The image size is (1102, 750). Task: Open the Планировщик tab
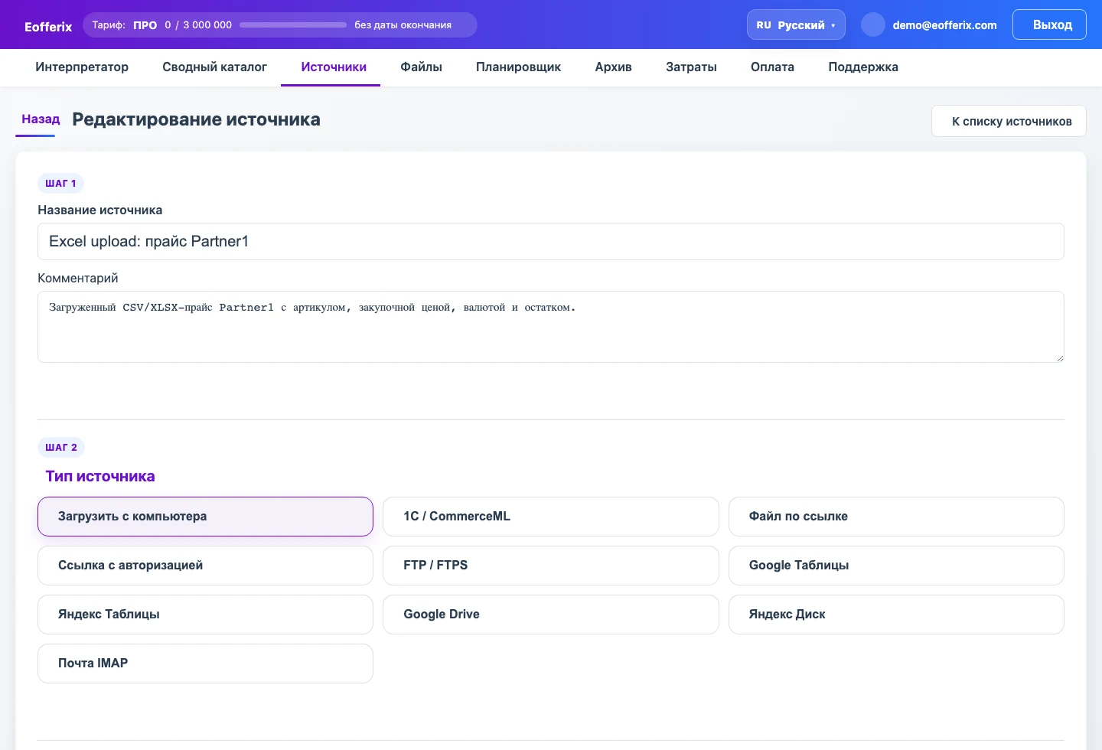(518, 67)
